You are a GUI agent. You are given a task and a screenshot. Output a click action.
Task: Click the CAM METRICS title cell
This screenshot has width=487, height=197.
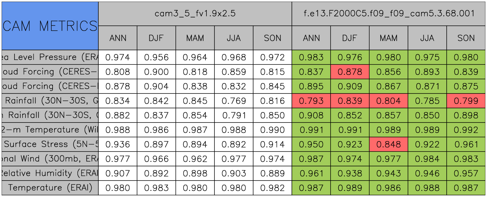[50, 26]
